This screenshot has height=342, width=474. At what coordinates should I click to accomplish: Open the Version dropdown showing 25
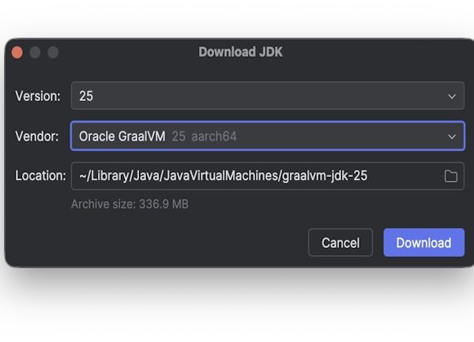click(x=268, y=96)
